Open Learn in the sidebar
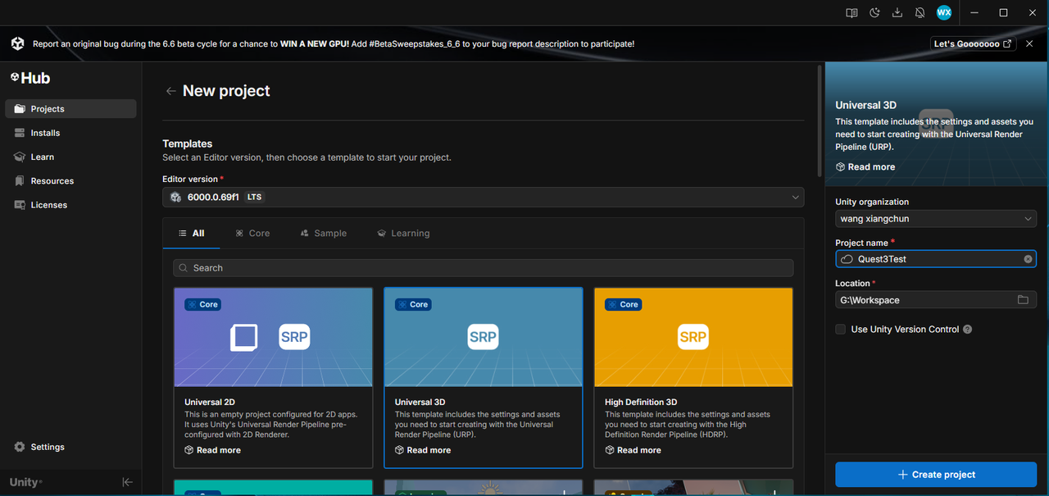This screenshot has width=1049, height=496. click(70, 157)
